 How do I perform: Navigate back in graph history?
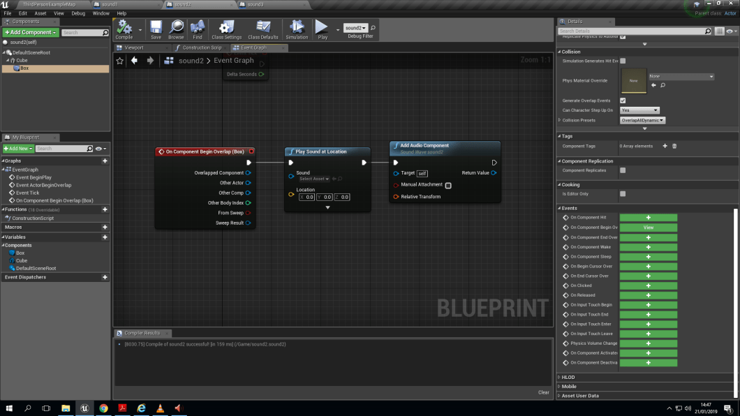135,60
